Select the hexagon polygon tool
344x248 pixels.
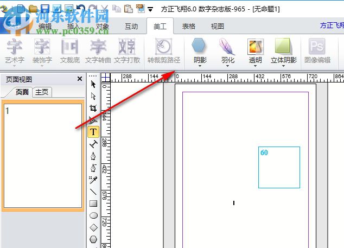[x=93, y=239]
